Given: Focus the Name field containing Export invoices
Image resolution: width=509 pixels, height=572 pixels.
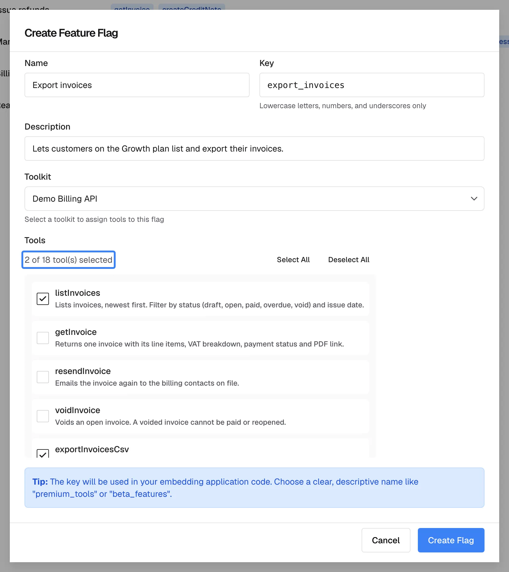Looking at the screenshot, I should coord(137,85).
